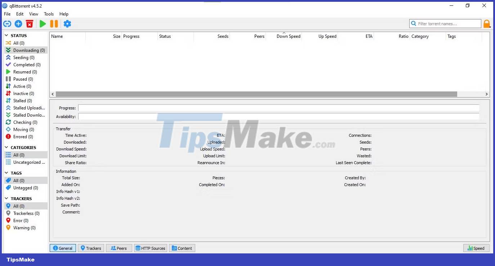Select the Moving (0) filter

coord(26,129)
